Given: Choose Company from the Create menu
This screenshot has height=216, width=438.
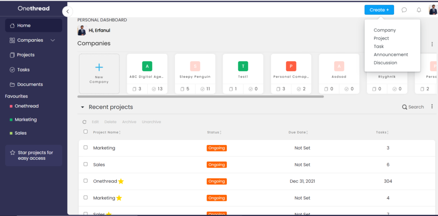Looking at the screenshot, I should click(385, 30).
